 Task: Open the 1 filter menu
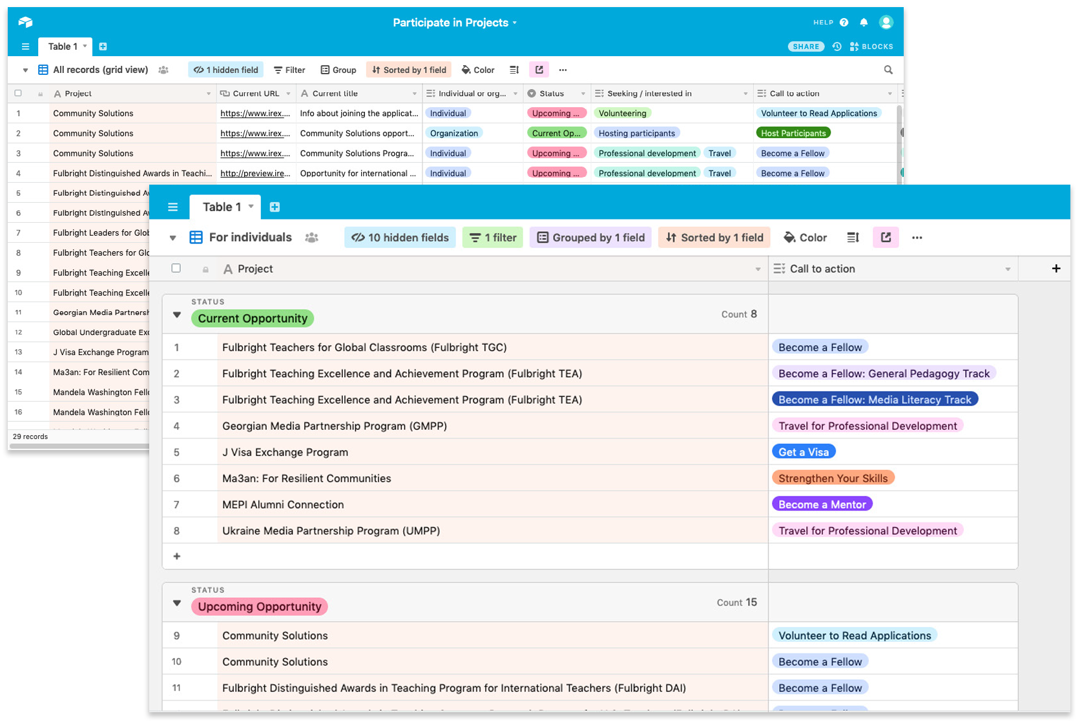pyautogui.click(x=493, y=238)
